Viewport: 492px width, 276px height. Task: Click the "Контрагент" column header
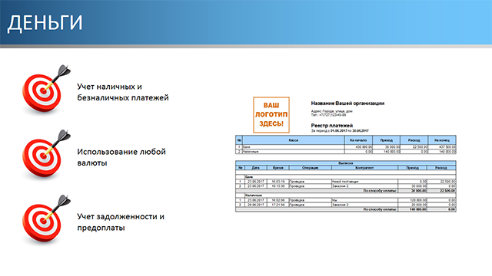pyautogui.click(x=364, y=168)
